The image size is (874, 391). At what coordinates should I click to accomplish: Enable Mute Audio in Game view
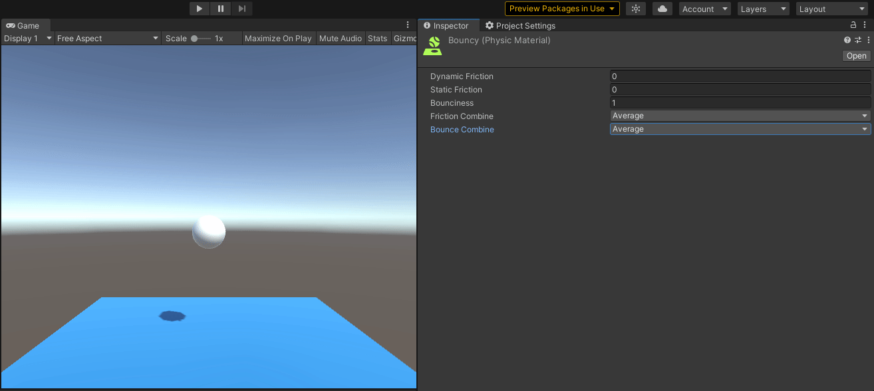[340, 39]
